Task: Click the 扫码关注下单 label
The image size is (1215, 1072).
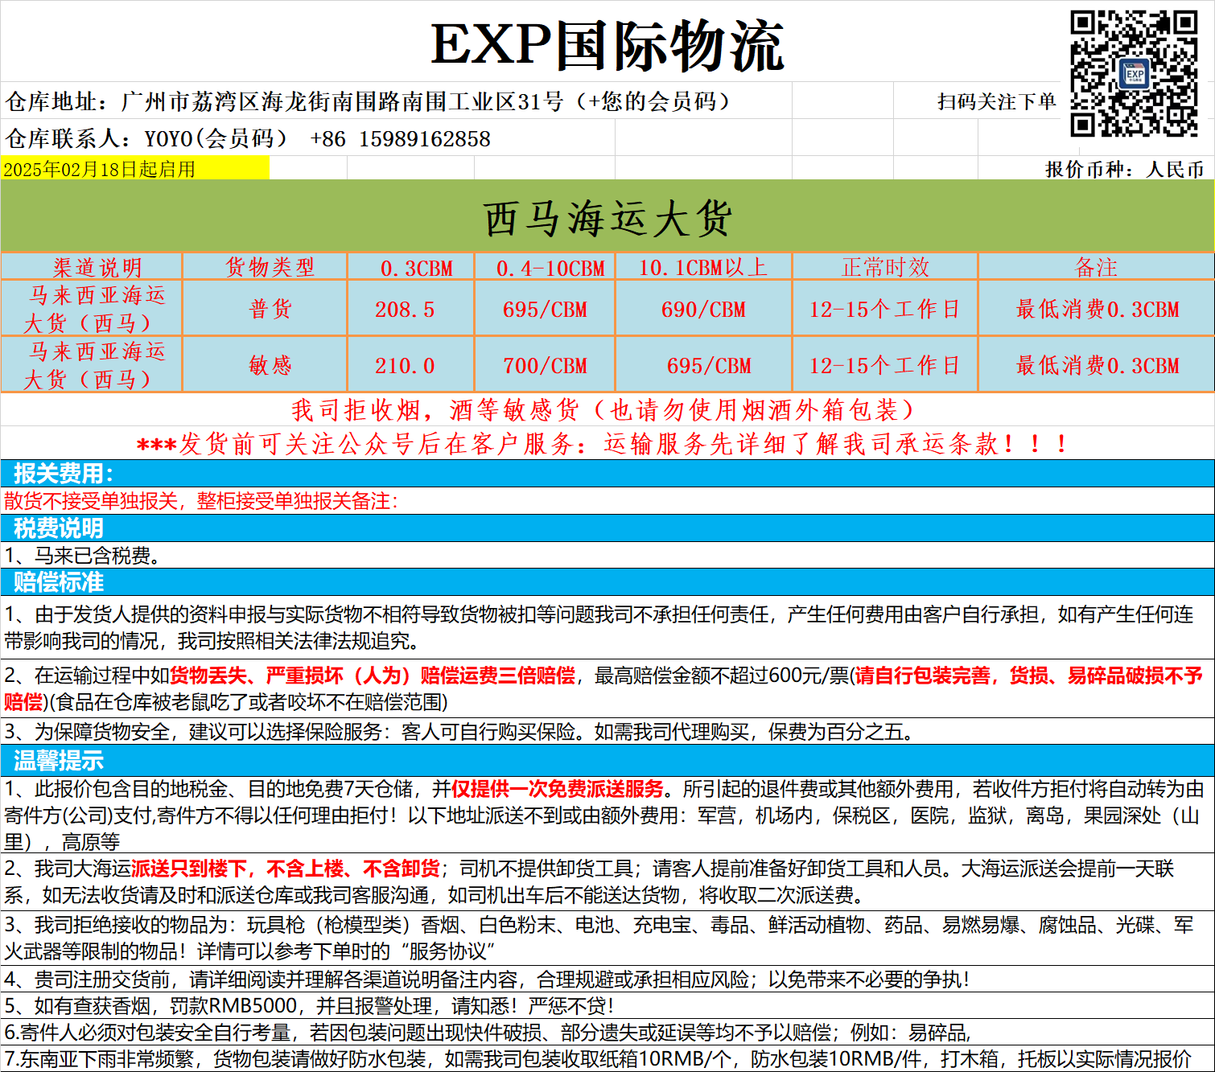Action: tap(996, 101)
